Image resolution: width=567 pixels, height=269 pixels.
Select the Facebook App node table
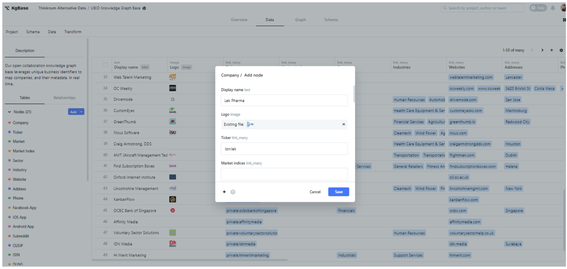[24, 208]
